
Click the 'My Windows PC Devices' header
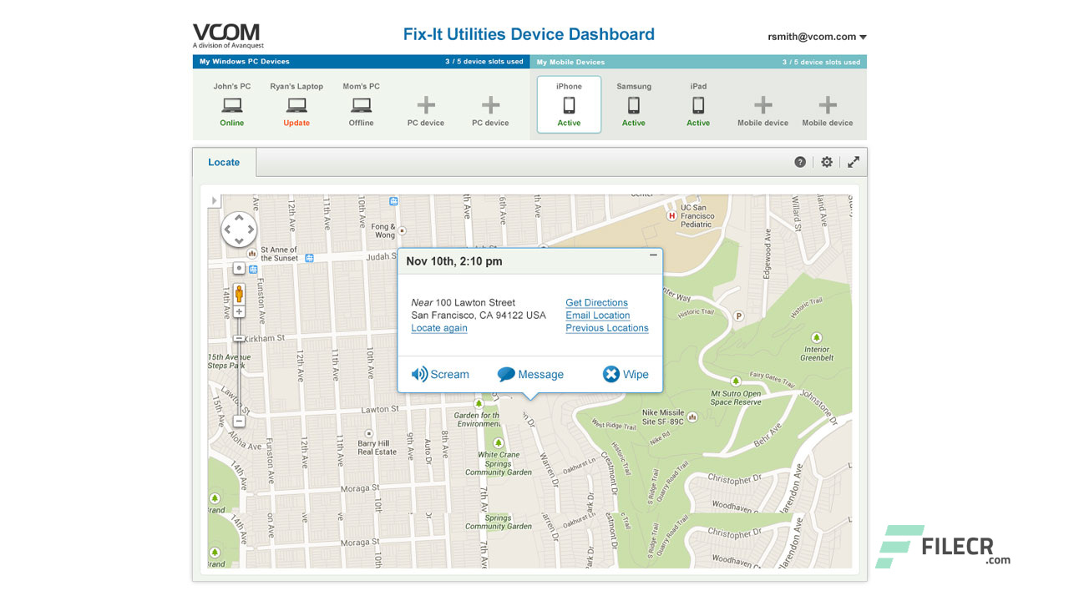pyautogui.click(x=245, y=62)
